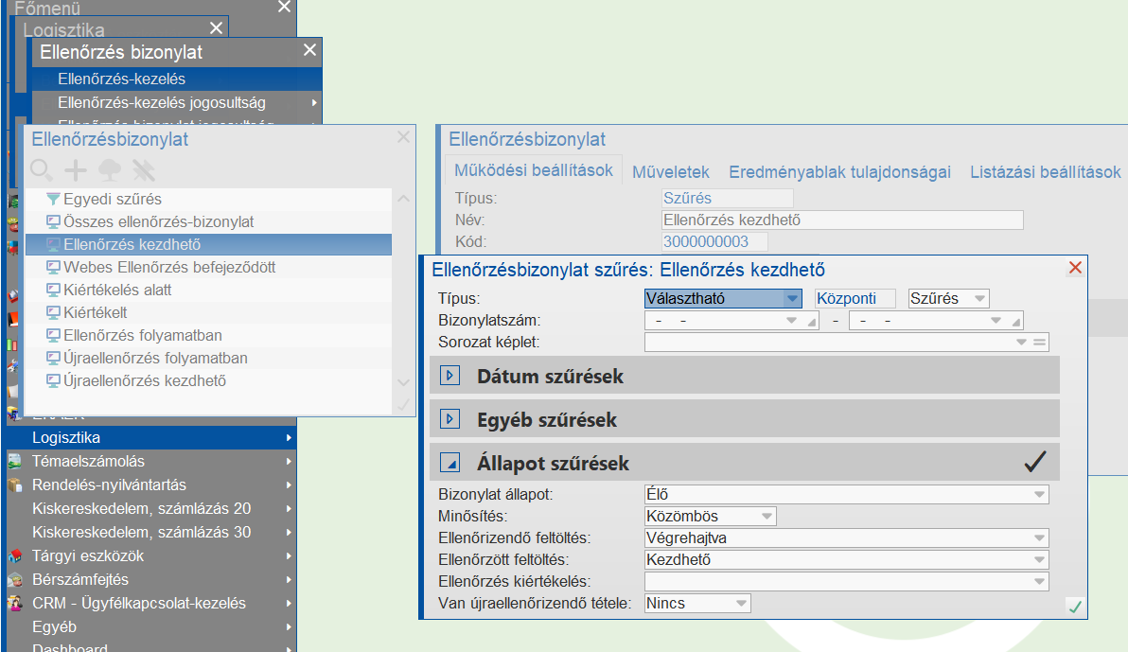Open the Egyéb menu entry
Screen dimensions: 1128x652
point(151,626)
